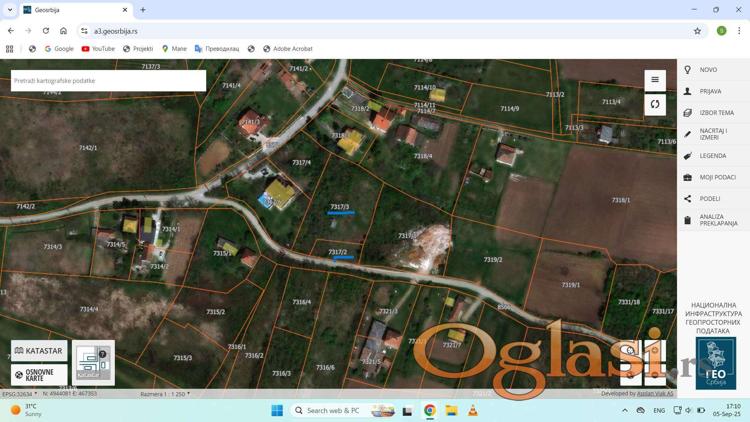Select the Katastar layer thumbnail

[x=93, y=363]
